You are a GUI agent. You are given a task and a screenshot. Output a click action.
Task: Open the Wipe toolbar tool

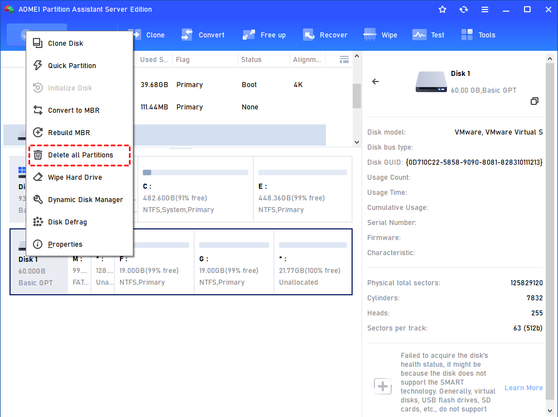click(380, 35)
